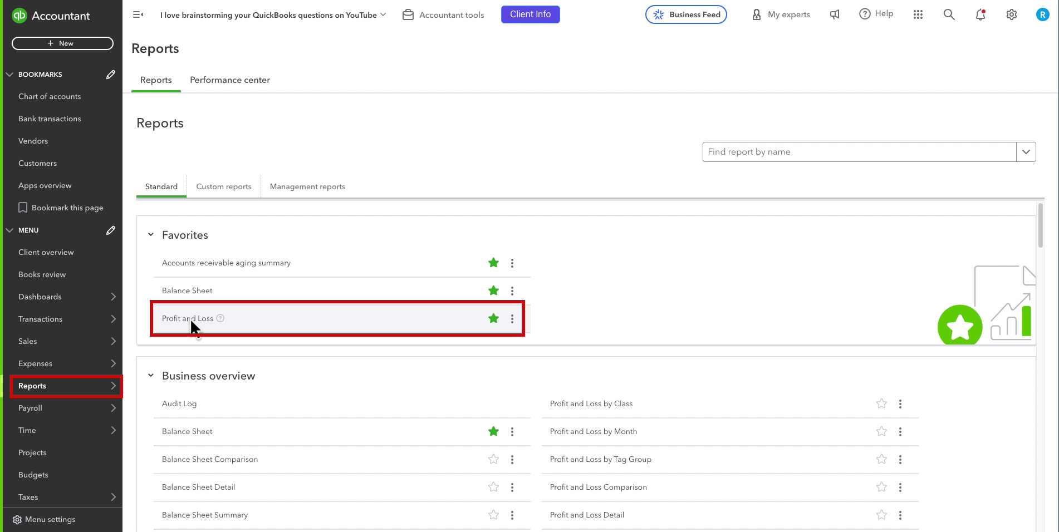
Task: Favorite the Balance Sheet Detail report
Action: click(493, 487)
